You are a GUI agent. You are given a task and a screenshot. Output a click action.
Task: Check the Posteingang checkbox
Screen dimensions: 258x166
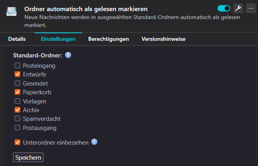(17, 65)
